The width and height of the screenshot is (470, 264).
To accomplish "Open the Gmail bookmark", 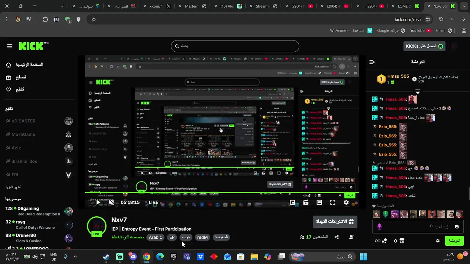I will point(444,31).
